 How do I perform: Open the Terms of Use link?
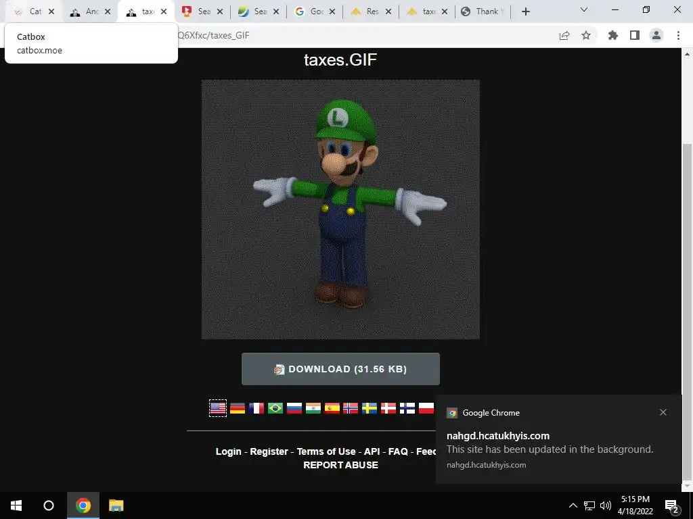click(x=326, y=451)
